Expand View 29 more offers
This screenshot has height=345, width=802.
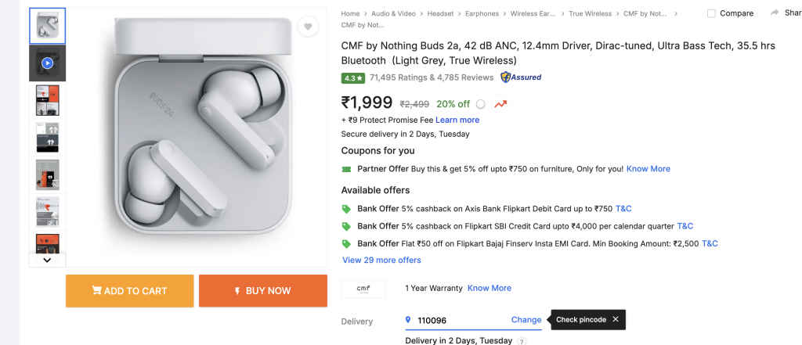pyautogui.click(x=381, y=260)
